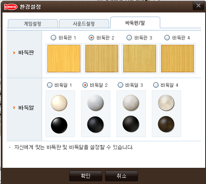Choose the black stone of 바둑알 1

[59, 125]
